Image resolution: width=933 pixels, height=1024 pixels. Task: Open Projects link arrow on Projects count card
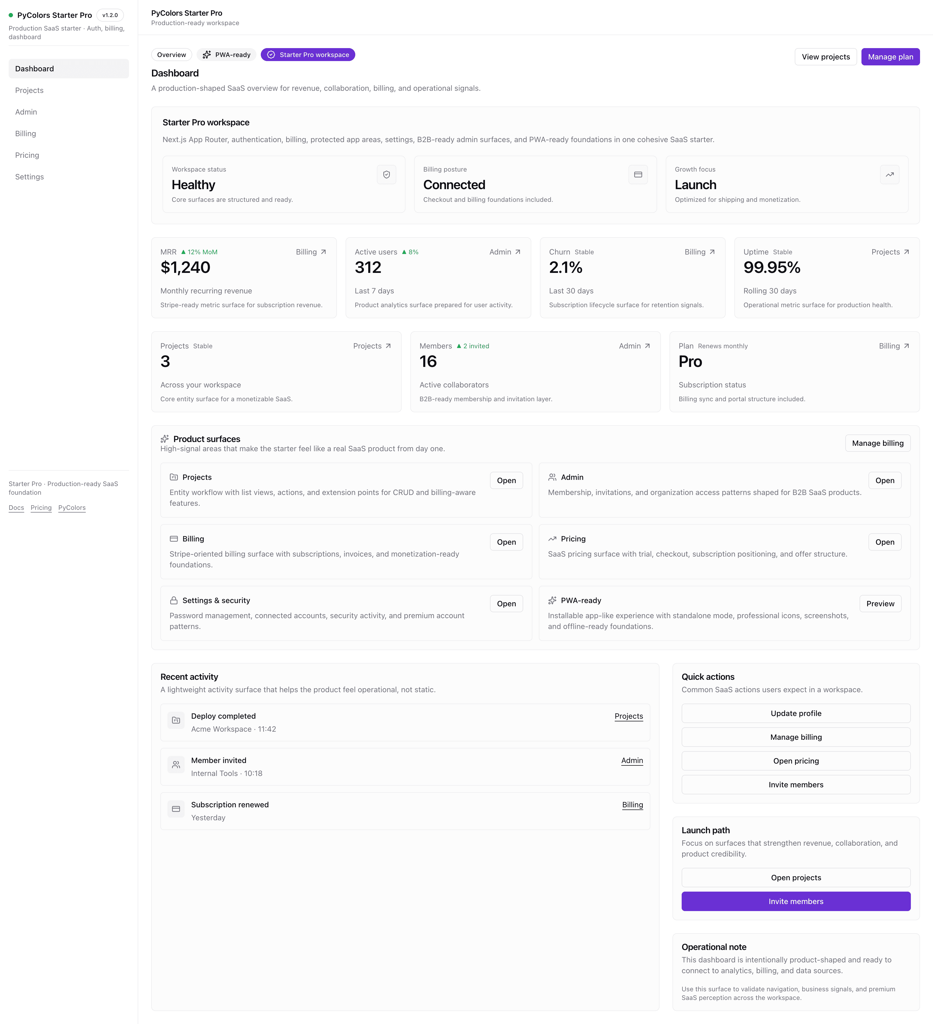point(388,346)
